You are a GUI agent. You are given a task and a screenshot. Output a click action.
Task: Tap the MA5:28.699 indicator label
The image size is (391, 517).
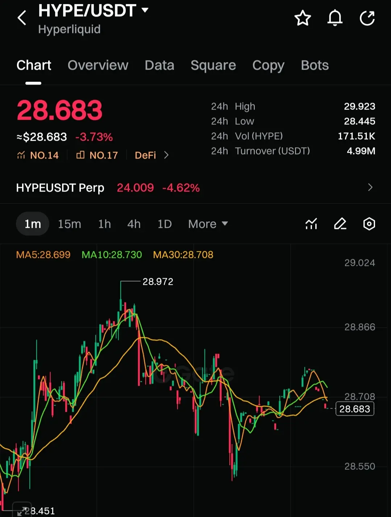(x=43, y=255)
